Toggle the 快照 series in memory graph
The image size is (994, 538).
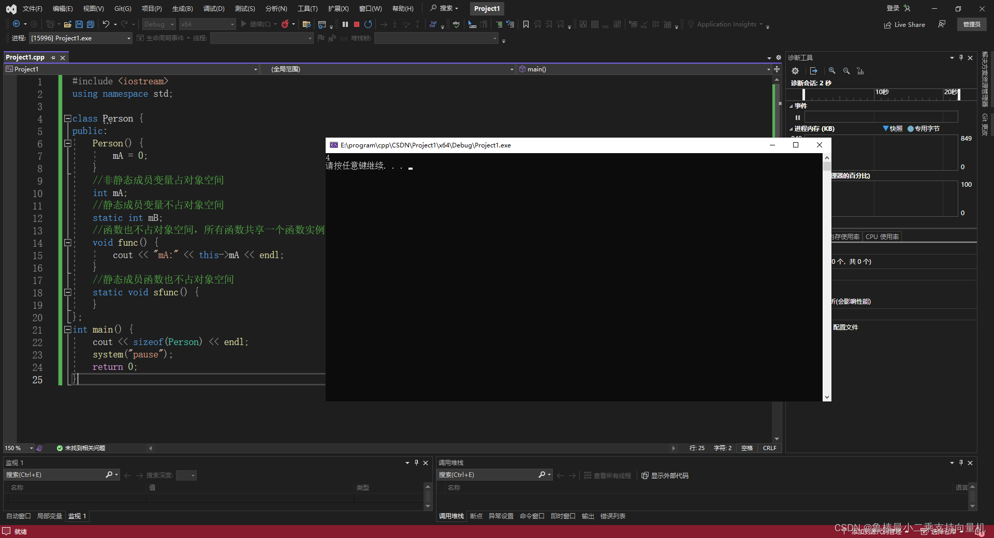tap(893, 128)
